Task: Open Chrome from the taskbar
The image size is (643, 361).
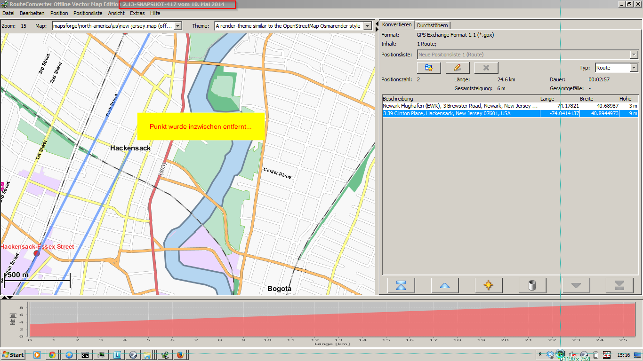Action: (x=53, y=355)
